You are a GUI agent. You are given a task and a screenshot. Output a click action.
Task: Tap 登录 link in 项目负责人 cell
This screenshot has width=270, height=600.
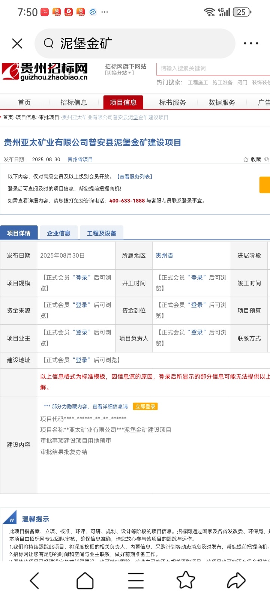coord(197,332)
